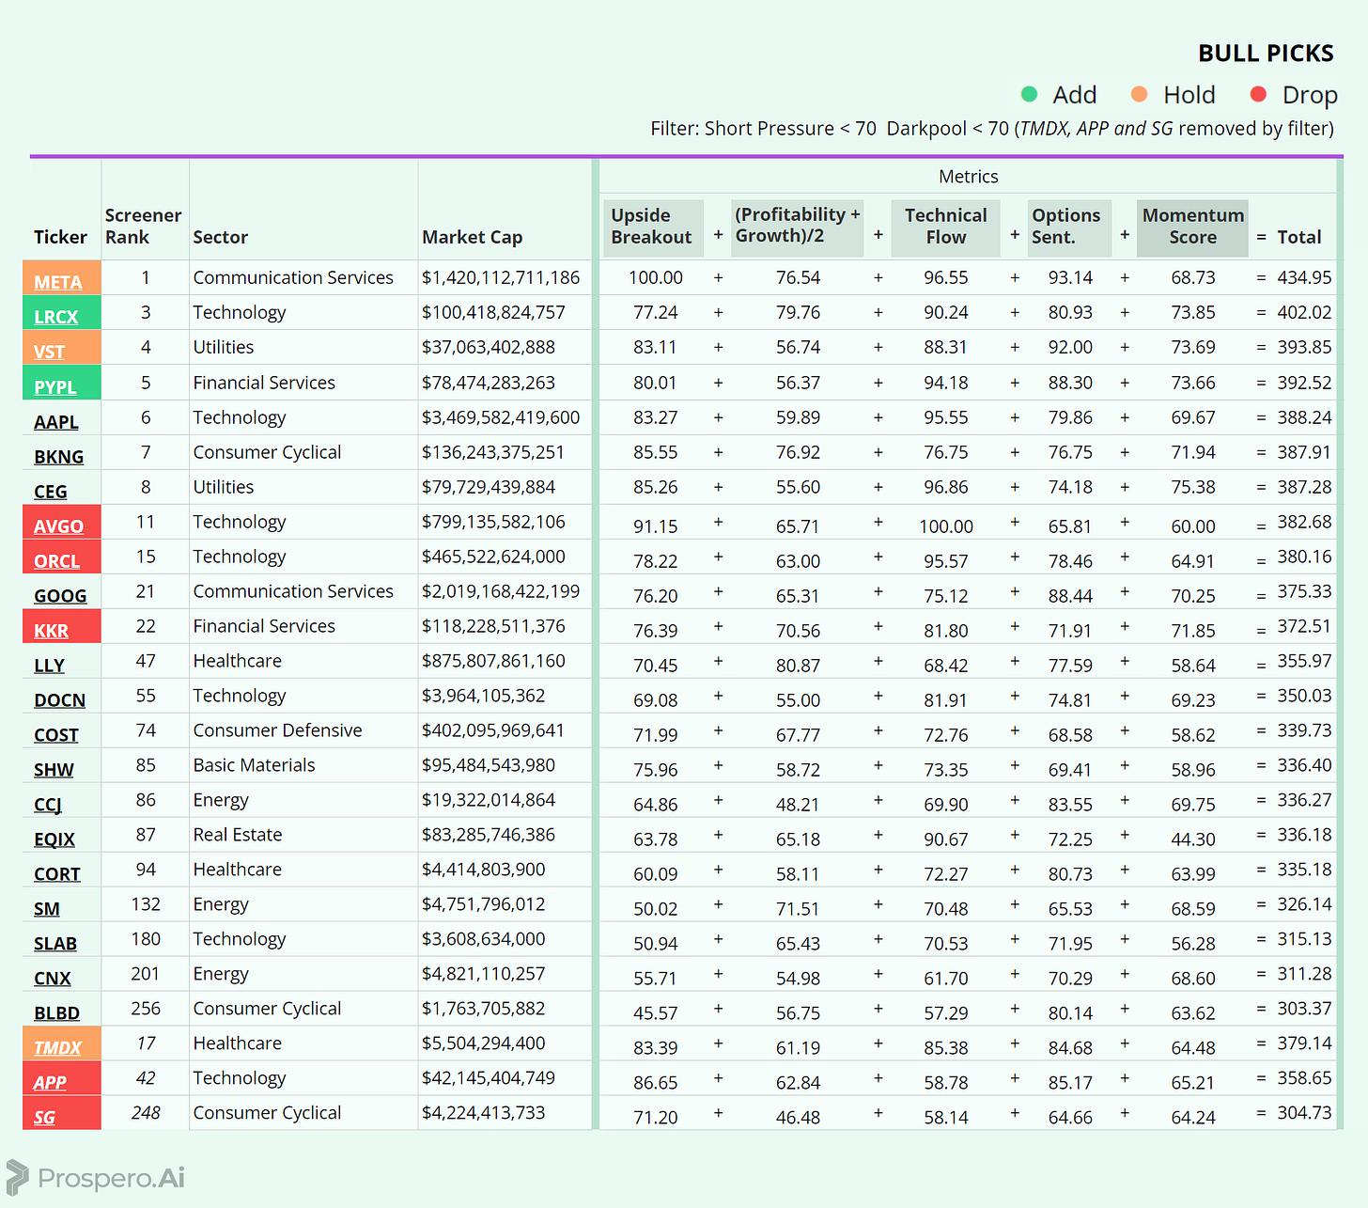The image size is (1368, 1208).
Task: Open the DOCN ticker link
Action: (59, 700)
